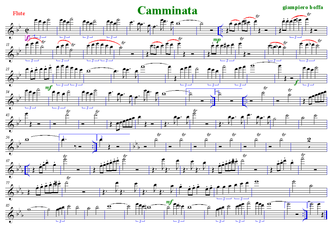Click the green Camminata title text

point(167,10)
